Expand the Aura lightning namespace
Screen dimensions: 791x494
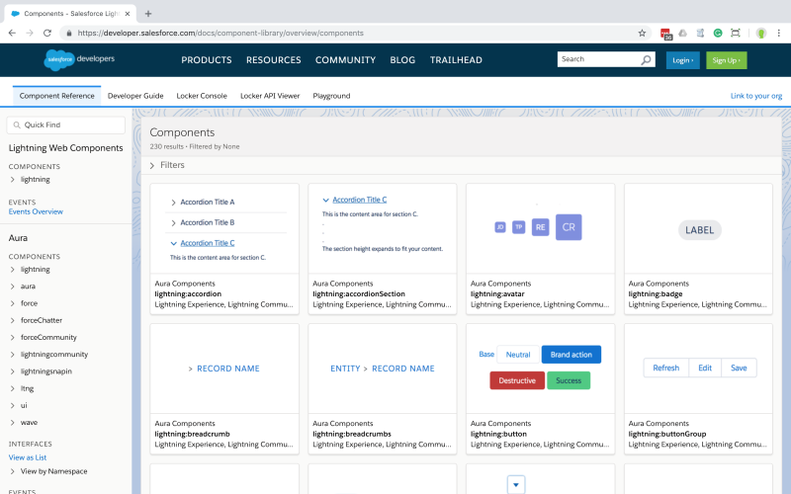click(12, 269)
